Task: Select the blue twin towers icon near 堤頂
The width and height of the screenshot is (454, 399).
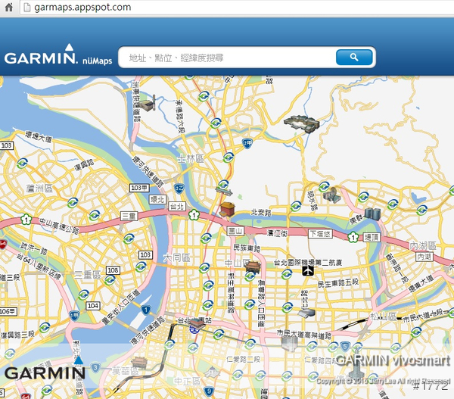Action: 370,214
